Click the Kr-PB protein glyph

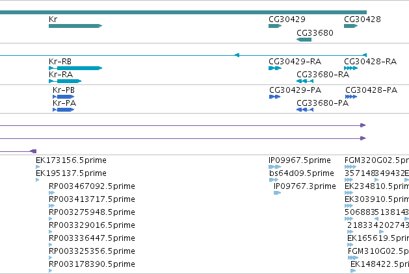[63, 97]
